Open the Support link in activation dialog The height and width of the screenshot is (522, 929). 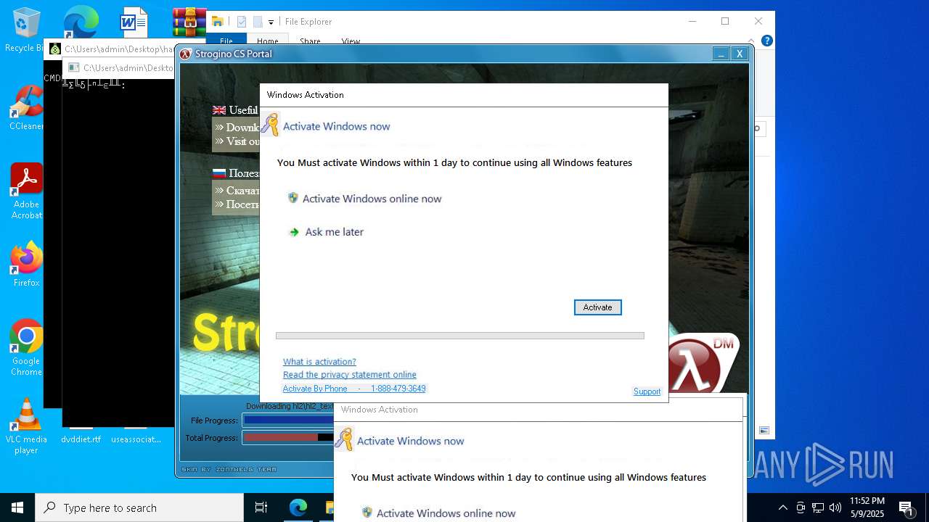click(x=647, y=391)
